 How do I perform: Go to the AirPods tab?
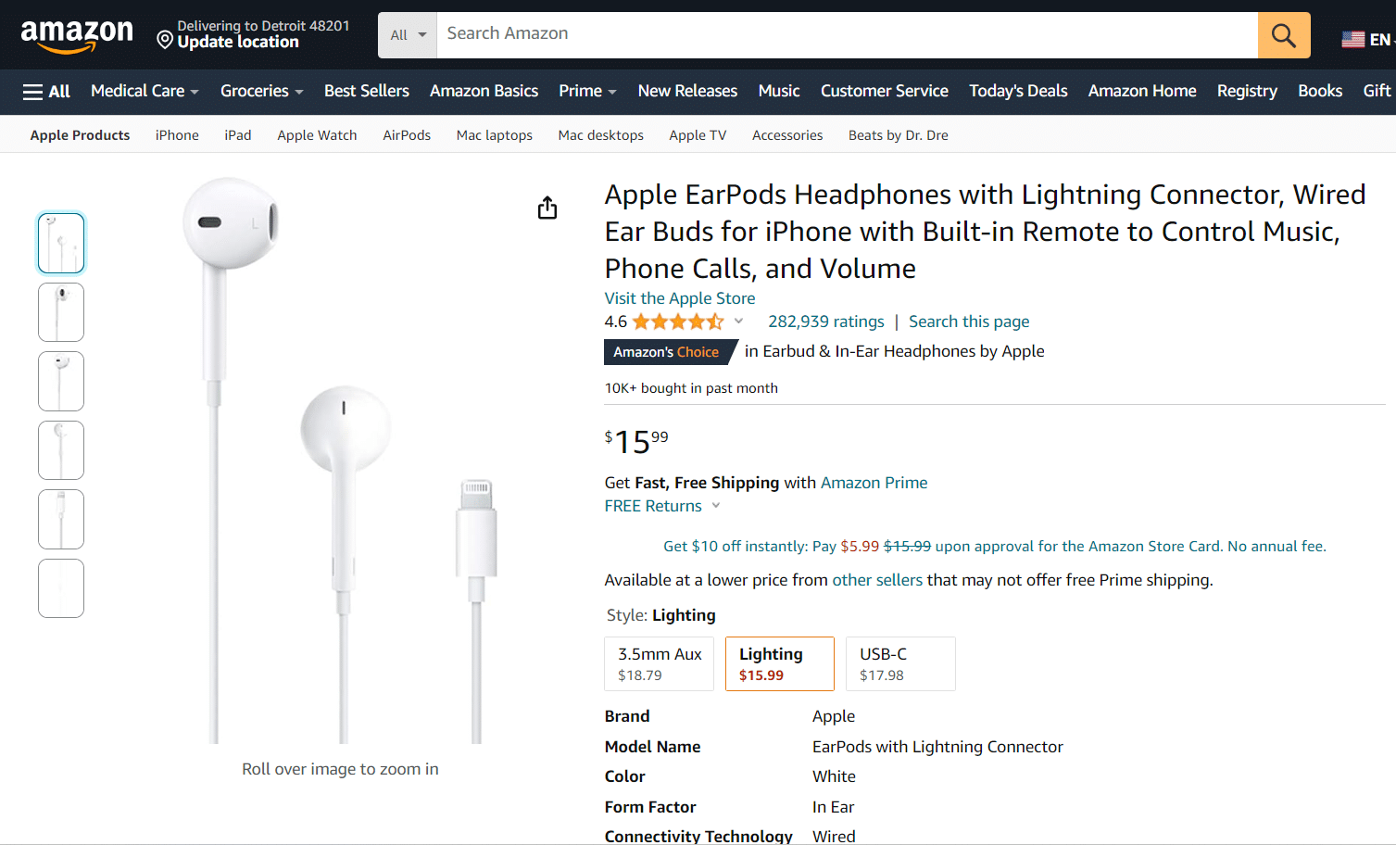pos(407,135)
